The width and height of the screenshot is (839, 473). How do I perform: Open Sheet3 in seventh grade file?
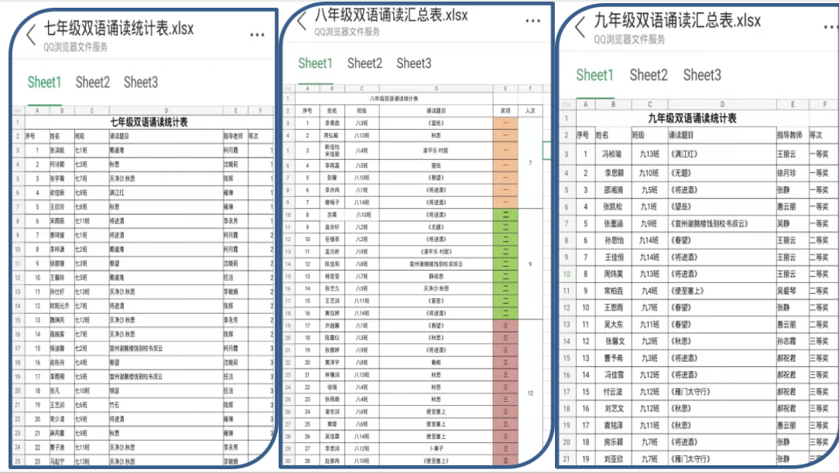140,82
